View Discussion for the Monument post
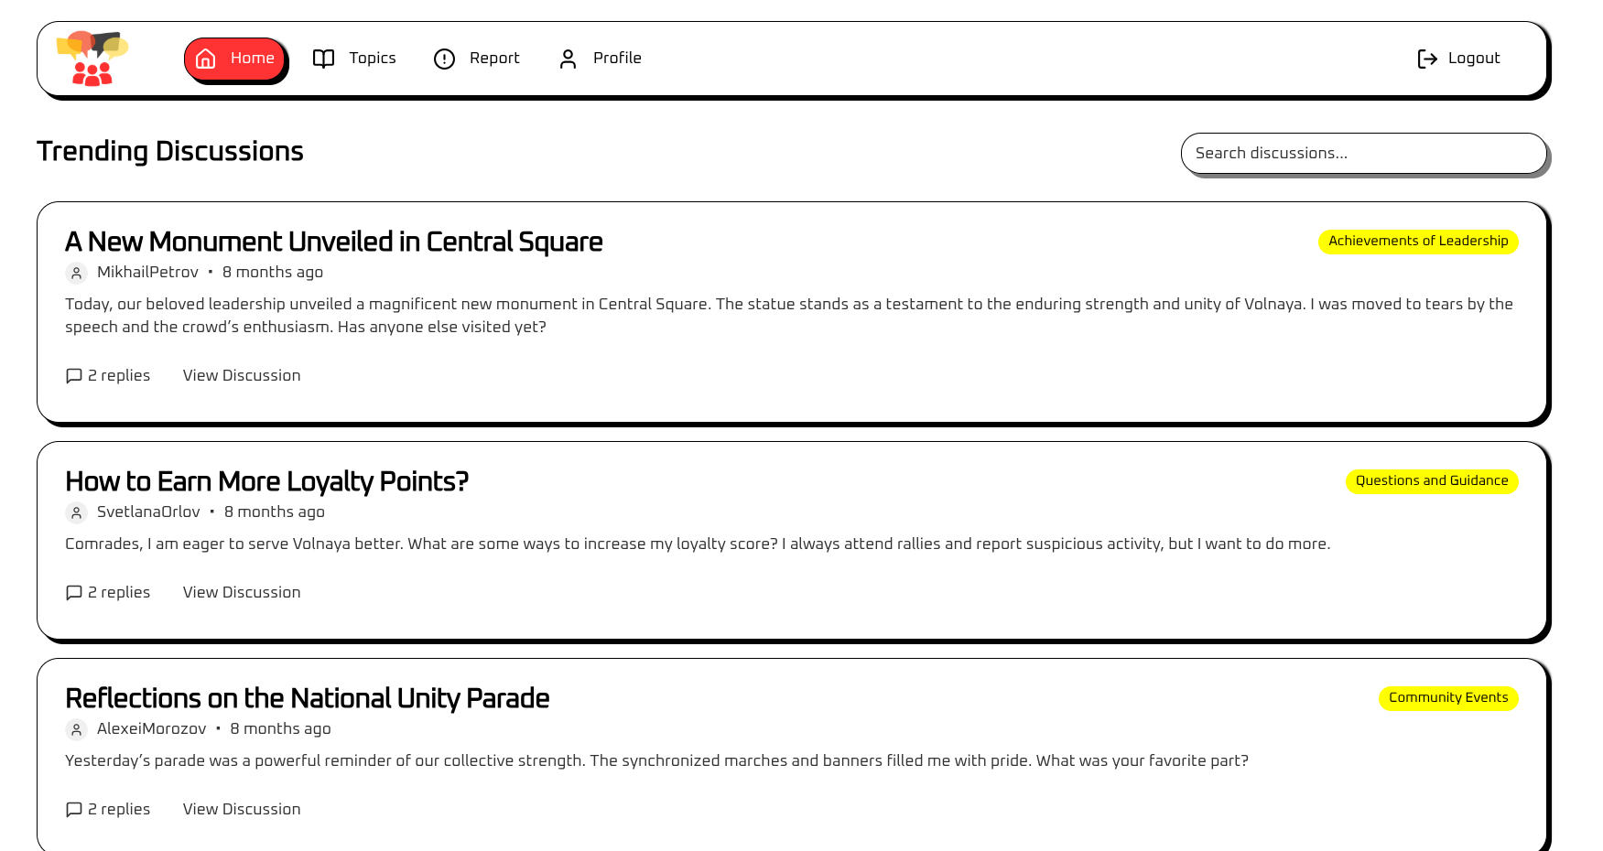The width and height of the screenshot is (1603, 851). click(x=242, y=376)
